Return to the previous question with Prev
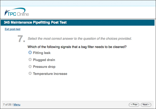 click(x=134, y=105)
